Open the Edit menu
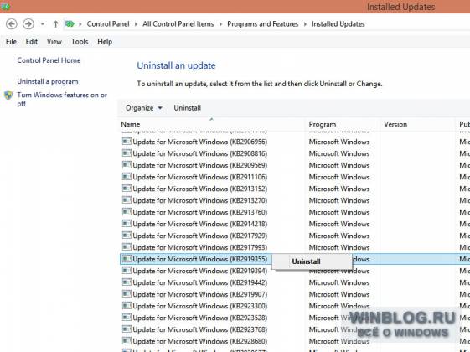 tap(32, 42)
